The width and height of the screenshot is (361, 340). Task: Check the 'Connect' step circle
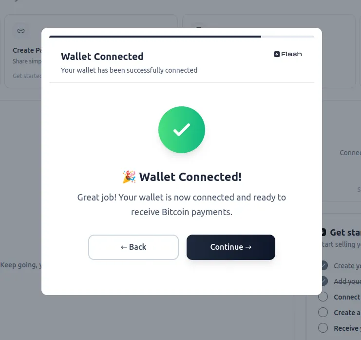323,297
